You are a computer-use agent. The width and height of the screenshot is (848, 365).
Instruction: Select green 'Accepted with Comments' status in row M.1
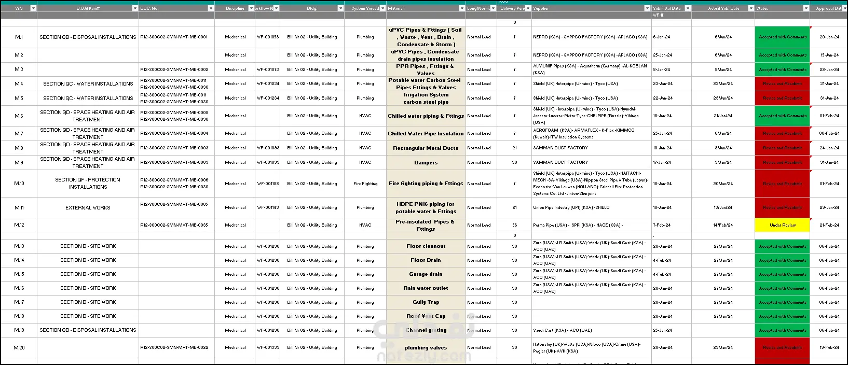[782, 37]
